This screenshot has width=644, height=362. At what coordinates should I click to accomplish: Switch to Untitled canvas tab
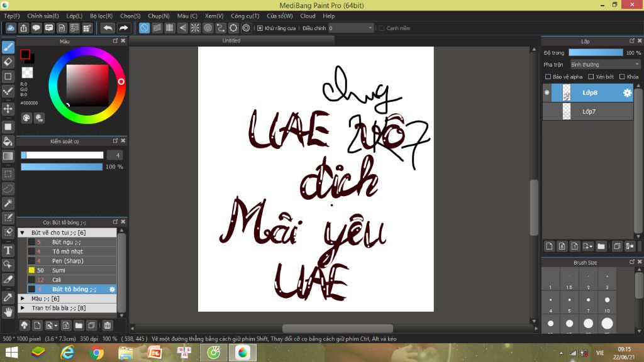[x=231, y=41]
